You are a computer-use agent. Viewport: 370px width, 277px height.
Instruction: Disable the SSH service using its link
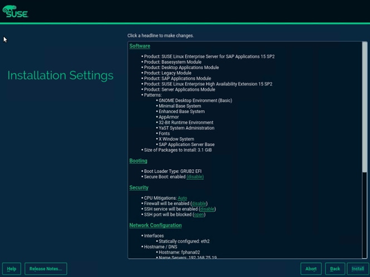pyautogui.click(x=207, y=209)
